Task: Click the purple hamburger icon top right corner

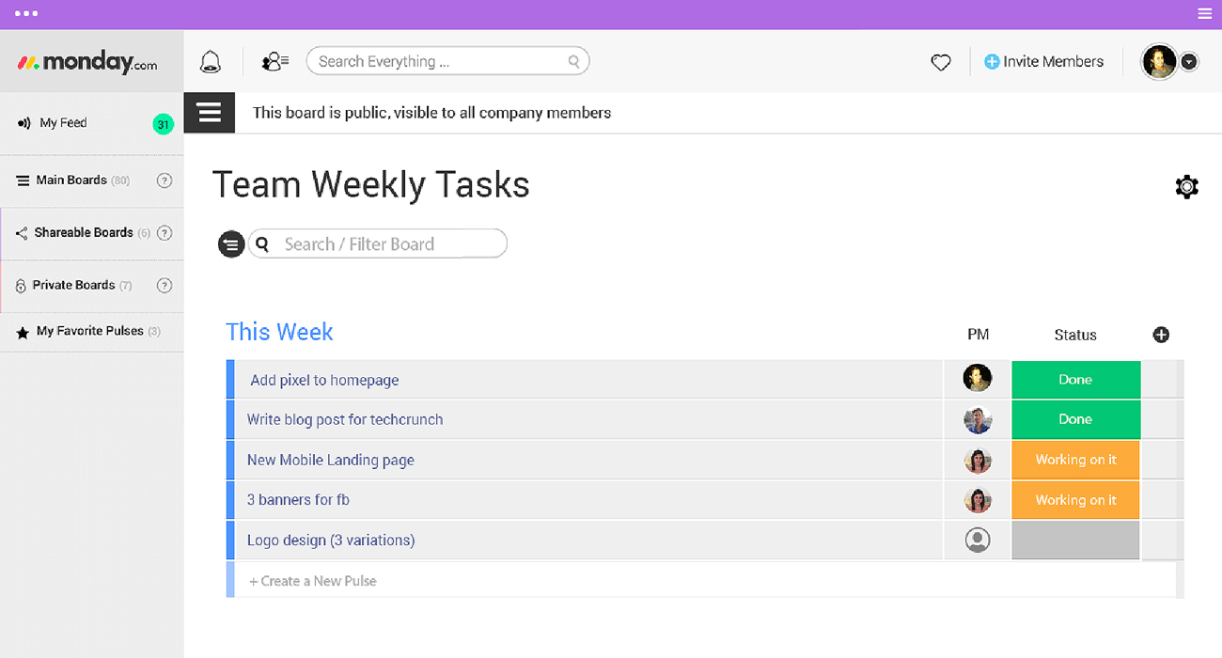Action: (1204, 13)
